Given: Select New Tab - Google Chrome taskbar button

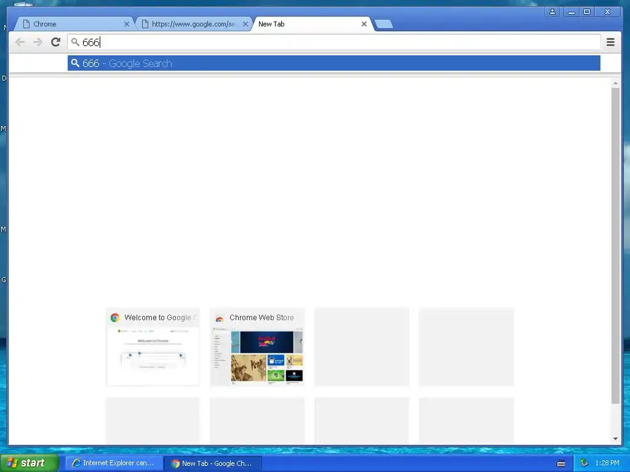Looking at the screenshot, I should (213, 463).
